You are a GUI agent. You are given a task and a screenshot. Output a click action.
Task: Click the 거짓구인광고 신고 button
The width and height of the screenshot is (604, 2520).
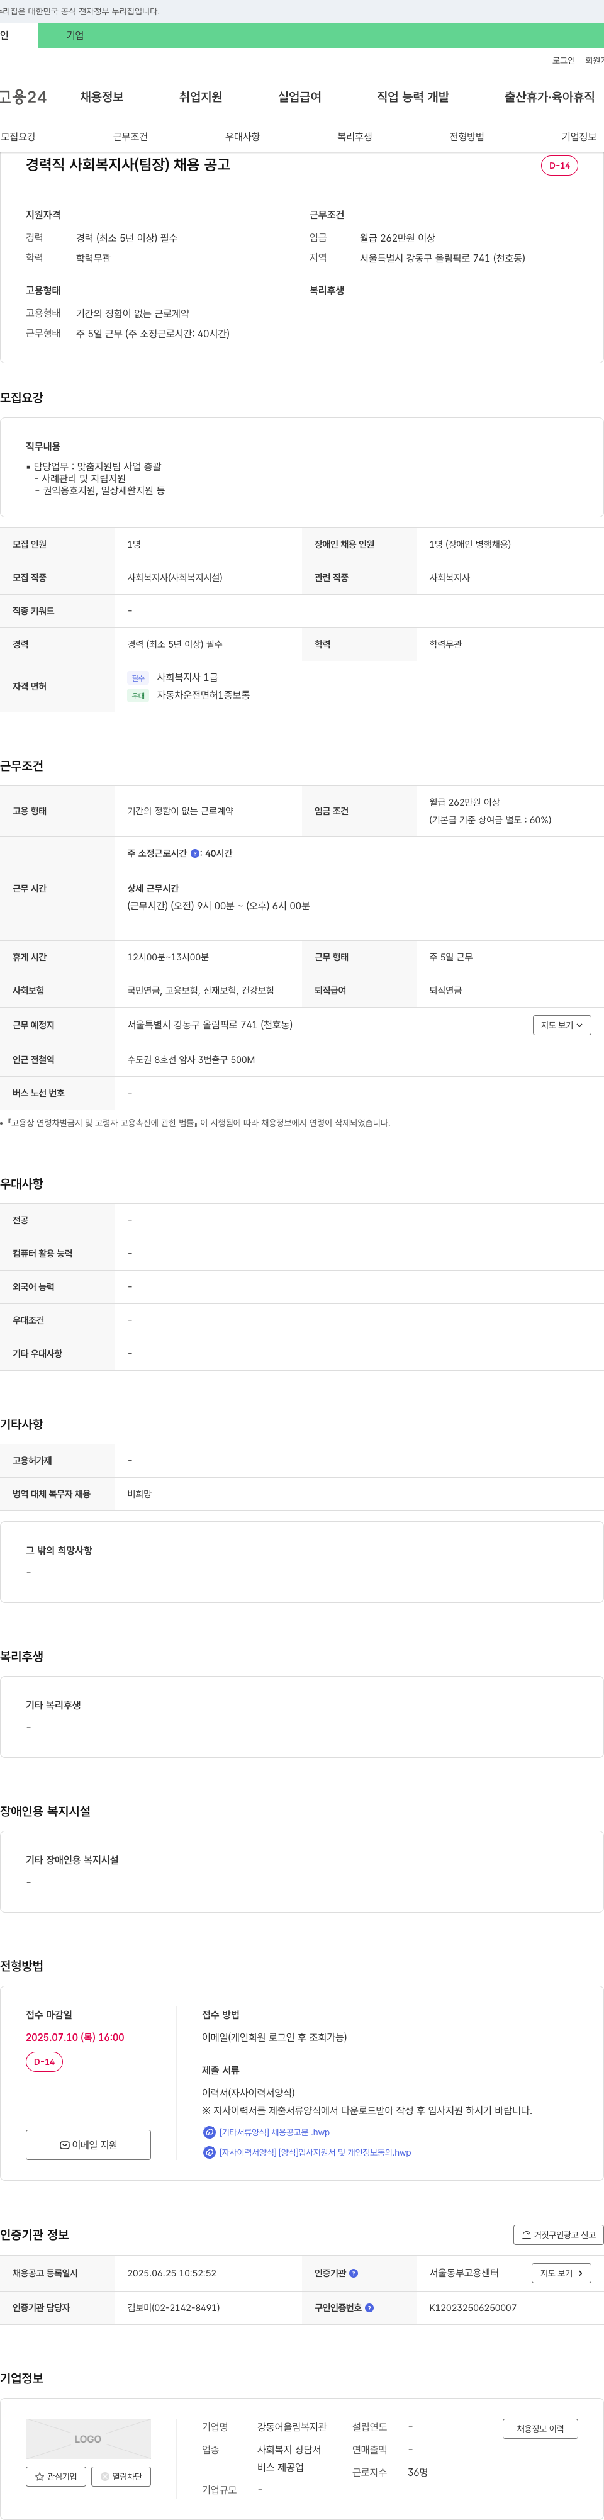point(558,2234)
